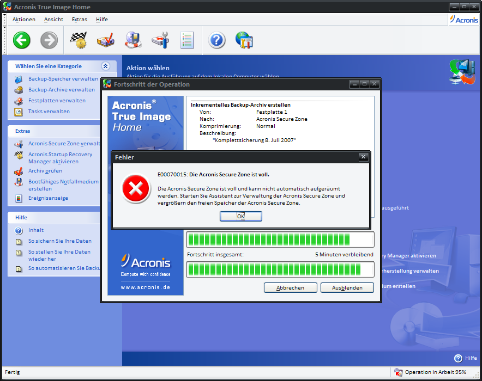
Task: Click the Hilfe heading in the sidebar
Action: click(21, 218)
